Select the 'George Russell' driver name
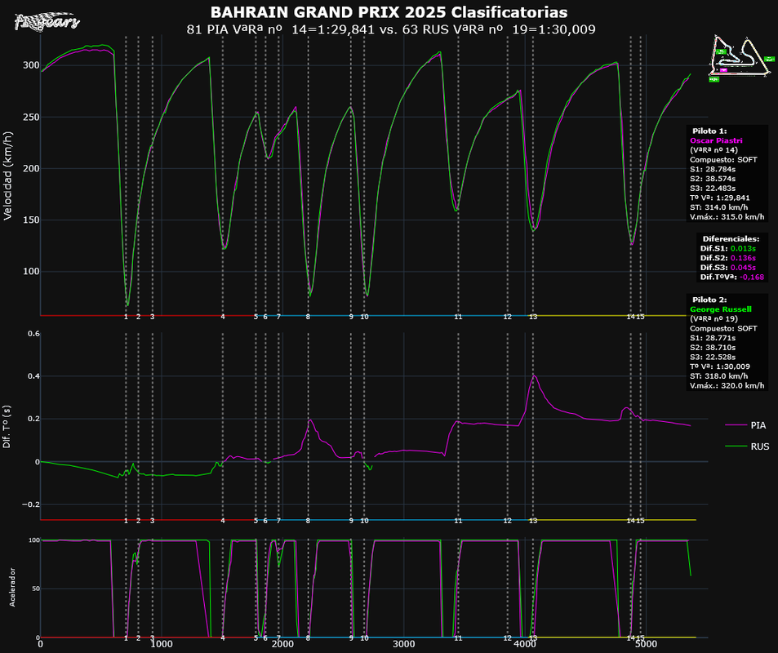The width and height of the screenshot is (778, 653). click(x=720, y=309)
